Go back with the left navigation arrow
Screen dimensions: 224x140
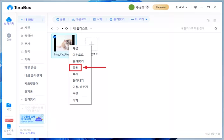tap(52, 29)
